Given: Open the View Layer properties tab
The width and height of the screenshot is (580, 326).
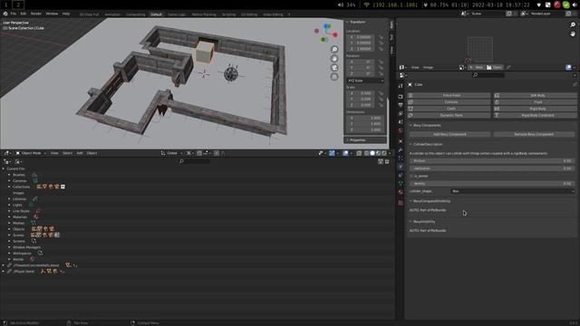Looking at the screenshot, I should [x=401, y=113].
